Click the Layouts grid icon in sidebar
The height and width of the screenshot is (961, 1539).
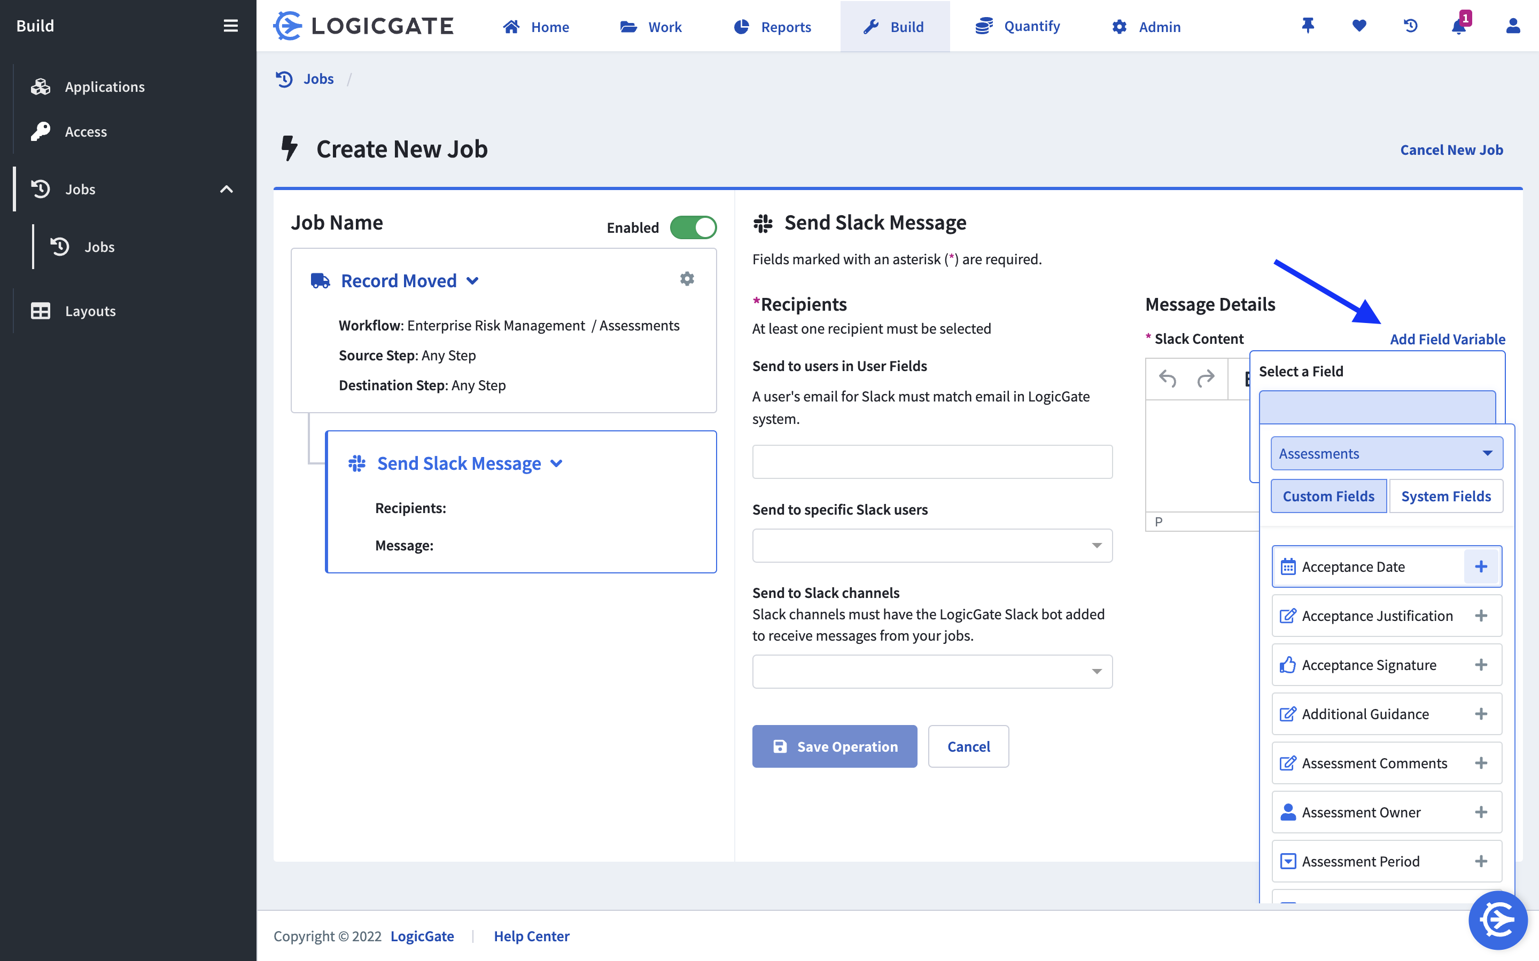click(41, 311)
